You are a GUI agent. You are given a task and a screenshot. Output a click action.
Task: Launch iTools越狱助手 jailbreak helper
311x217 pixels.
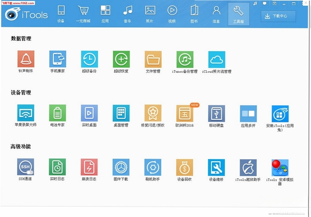(x=248, y=167)
